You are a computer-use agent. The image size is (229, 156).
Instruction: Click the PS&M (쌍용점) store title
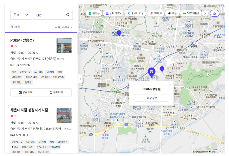tap(22, 40)
